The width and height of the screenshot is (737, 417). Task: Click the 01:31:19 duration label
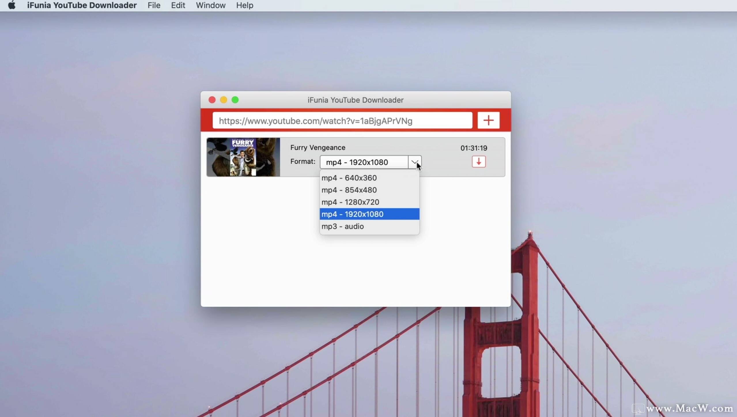[473, 148]
